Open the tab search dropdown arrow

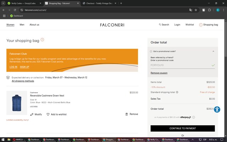point(3,3)
